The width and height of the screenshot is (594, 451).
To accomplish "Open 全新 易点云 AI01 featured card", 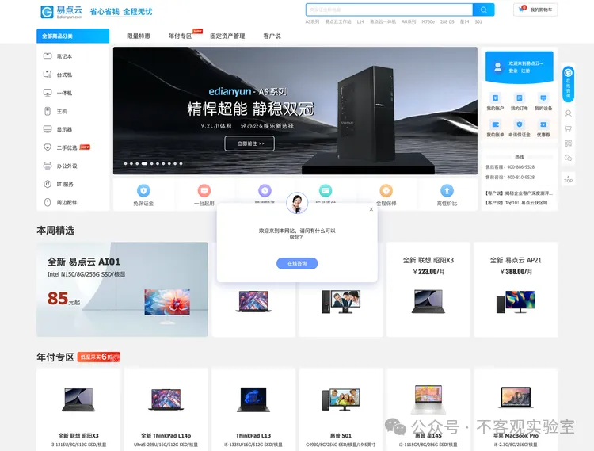I will [122, 289].
